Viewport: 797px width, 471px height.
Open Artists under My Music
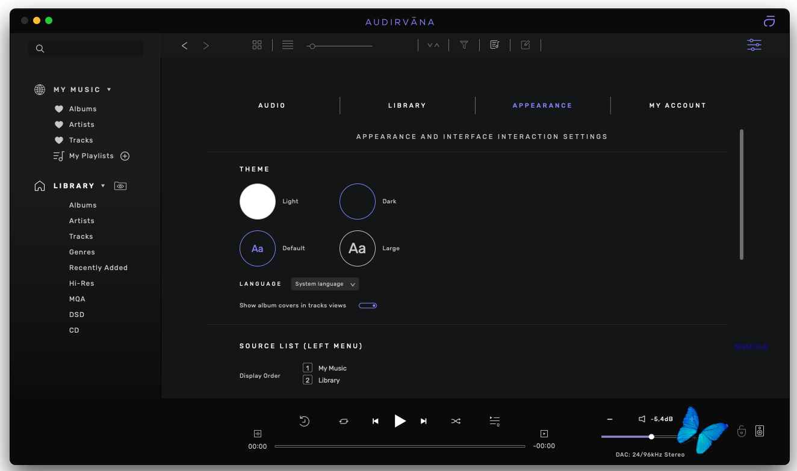82,125
